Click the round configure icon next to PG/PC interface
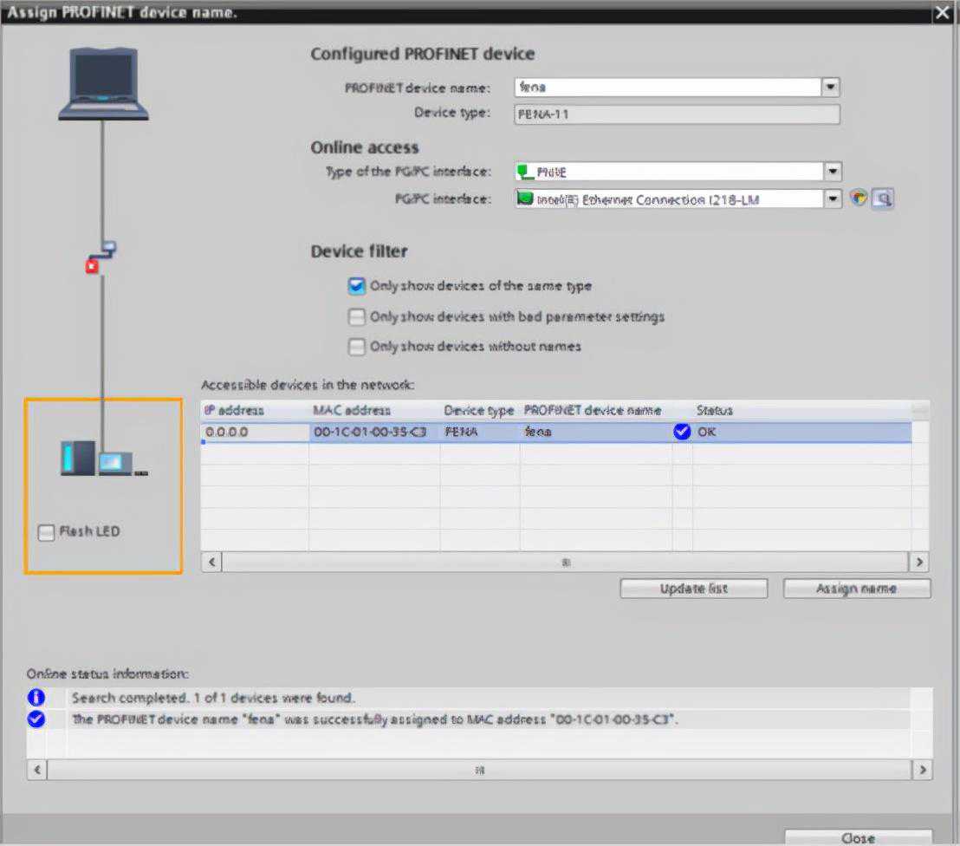 pyautogui.click(x=859, y=199)
